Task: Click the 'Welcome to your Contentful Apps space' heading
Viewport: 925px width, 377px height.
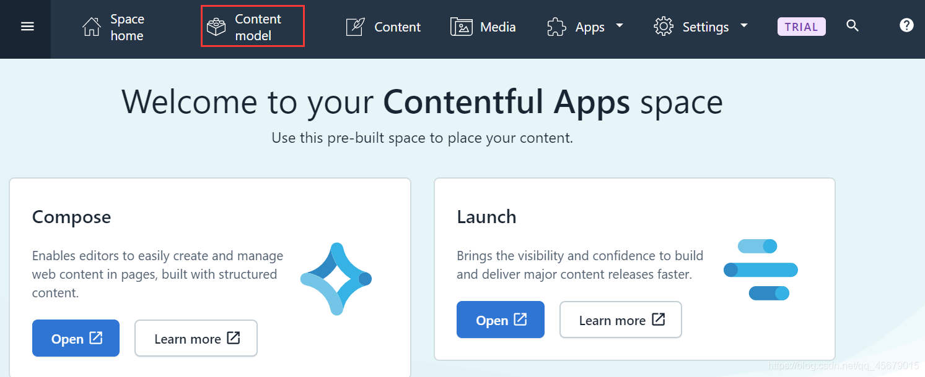Action: (422, 102)
